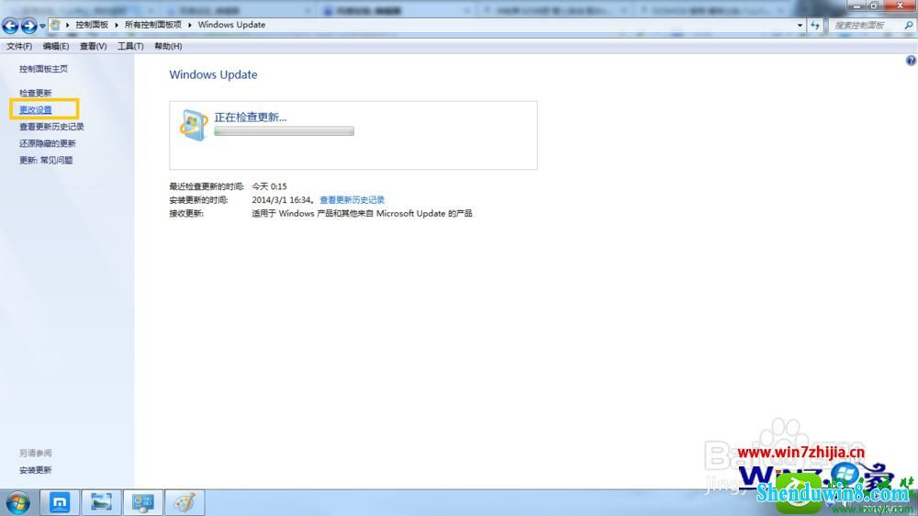
Task: Click 查看更新历史记录 link beside install time
Action: click(x=352, y=200)
